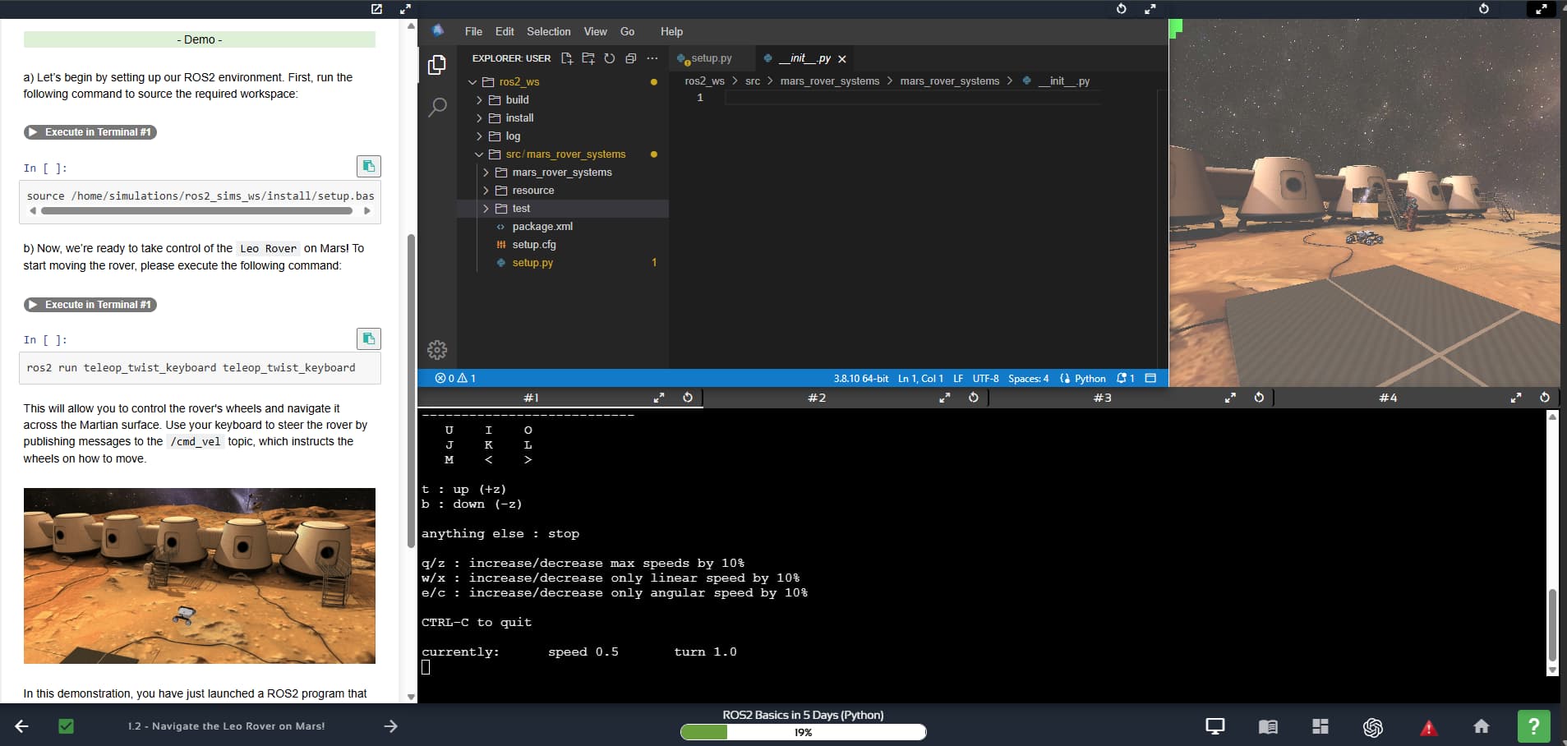Click the New Folder icon in Explorer
Image resolution: width=1567 pixels, height=746 pixels.
click(588, 58)
